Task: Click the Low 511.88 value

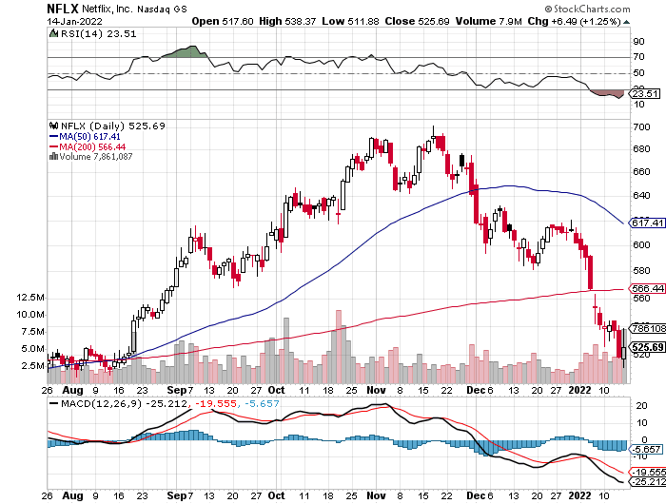Action: (350, 21)
